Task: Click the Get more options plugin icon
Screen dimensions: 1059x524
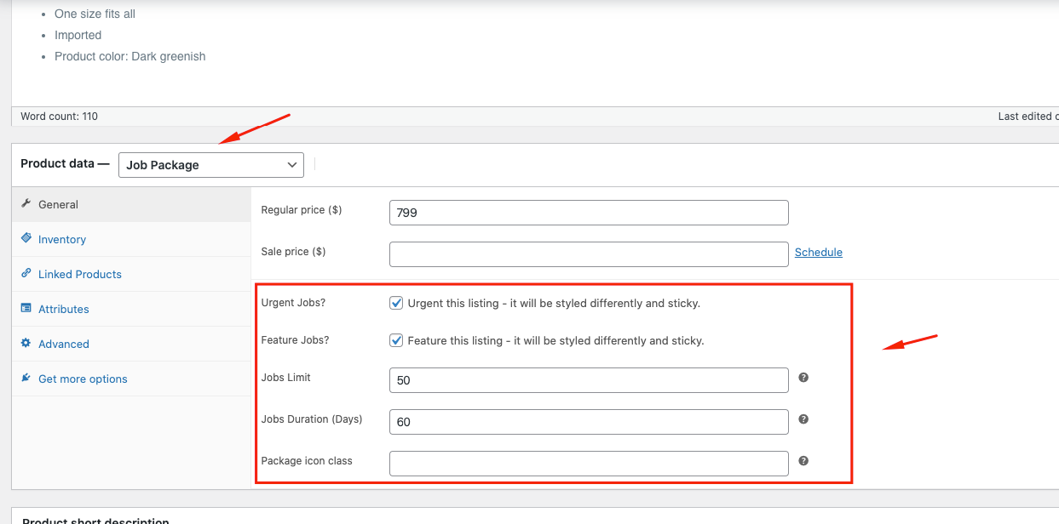Action: click(26, 379)
